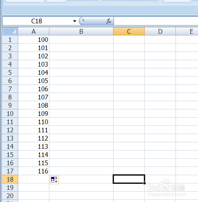The image size is (198, 202).
Task: Select row 8 header
Action: pyautogui.click(x=10, y=97)
